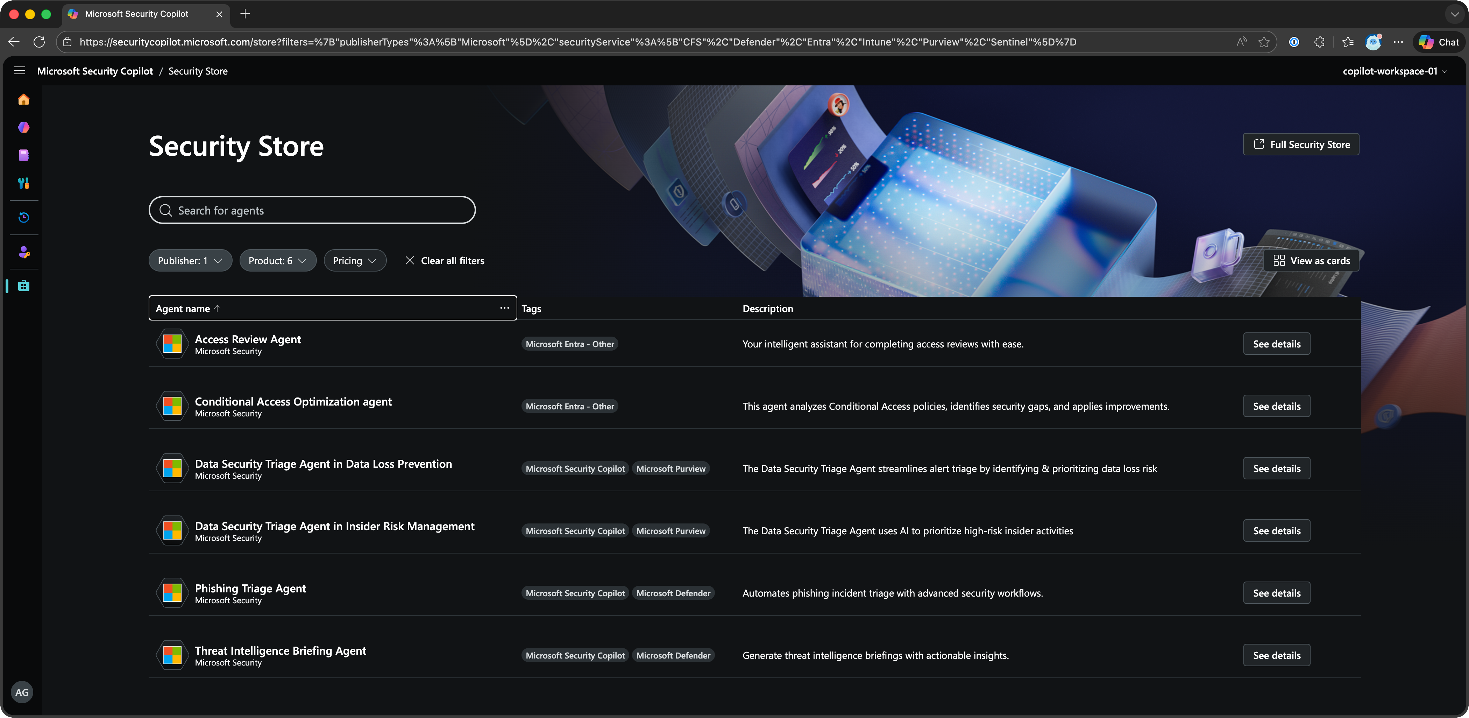The height and width of the screenshot is (718, 1469).
Task: Open the Copilot gem icon in sidebar
Action: pos(23,127)
